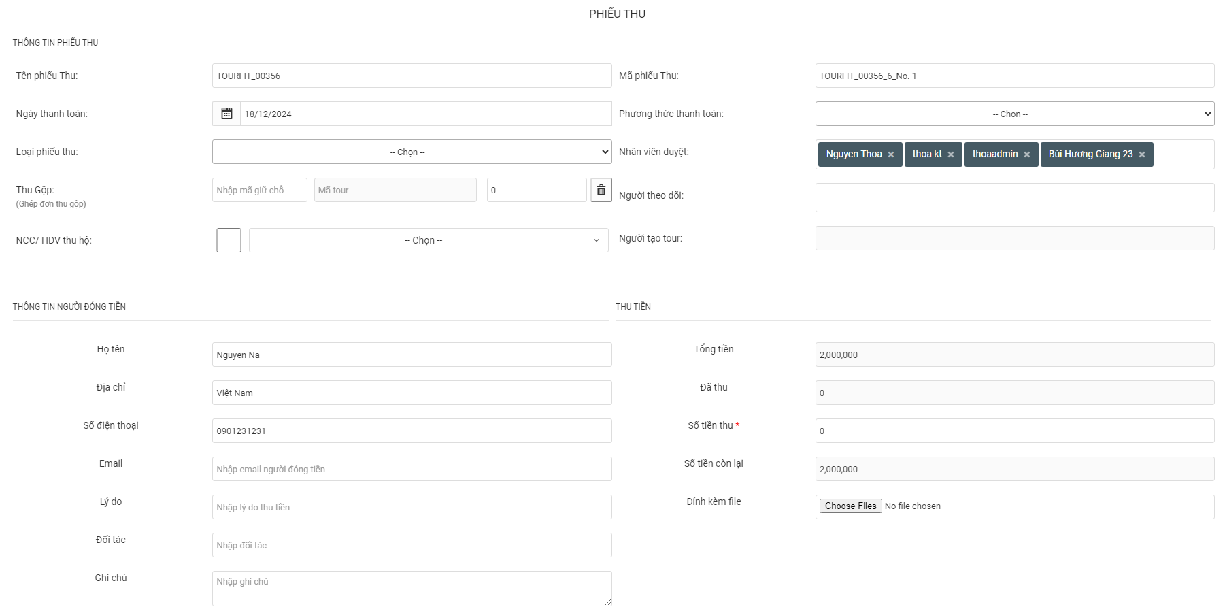Click the Số tiền còn lại field
Image resolution: width=1225 pixels, height=609 pixels.
click(1014, 469)
